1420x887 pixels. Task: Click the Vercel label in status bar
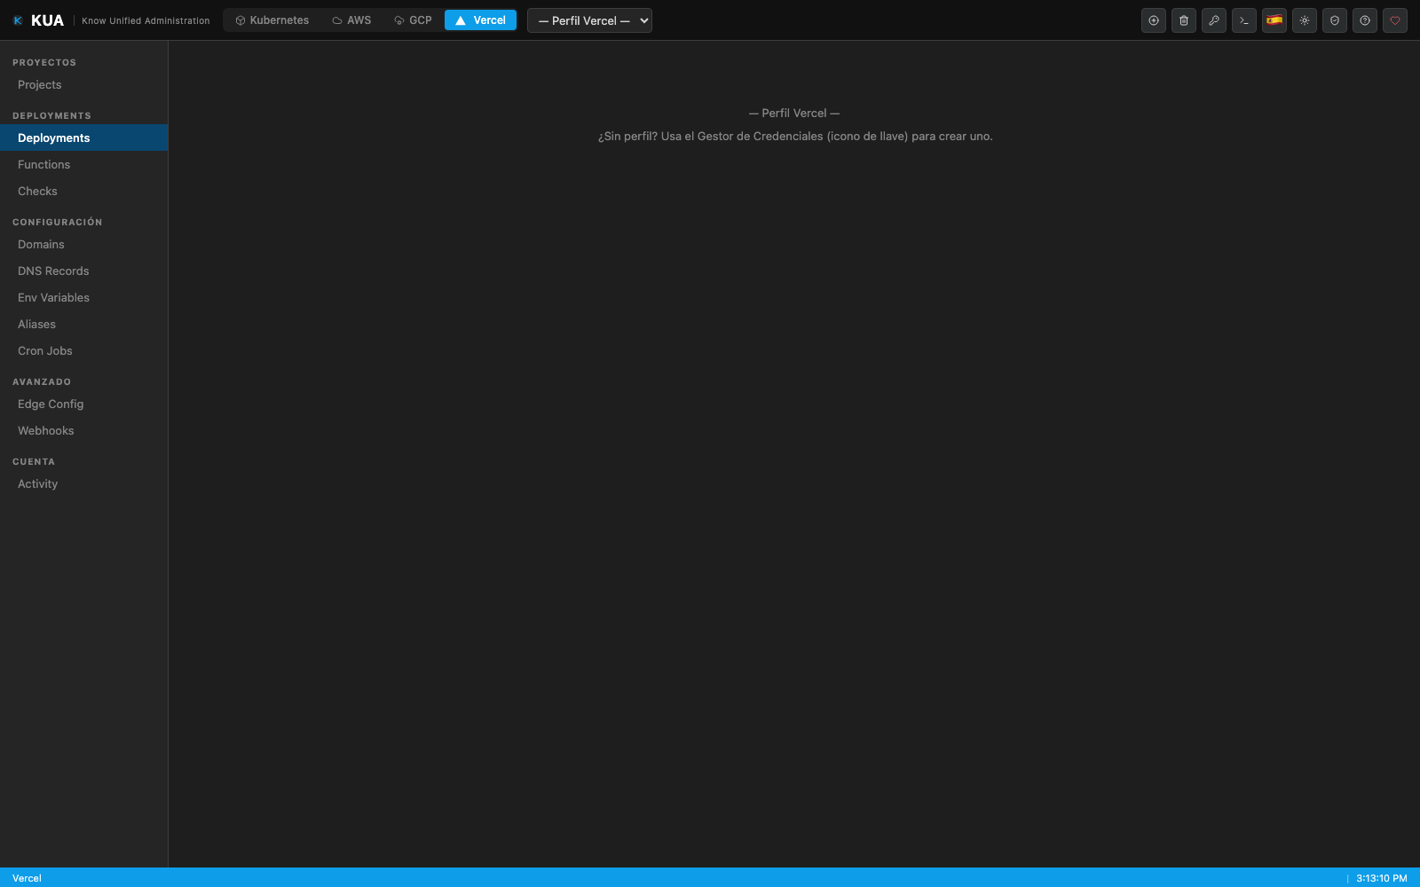click(x=27, y=878)
